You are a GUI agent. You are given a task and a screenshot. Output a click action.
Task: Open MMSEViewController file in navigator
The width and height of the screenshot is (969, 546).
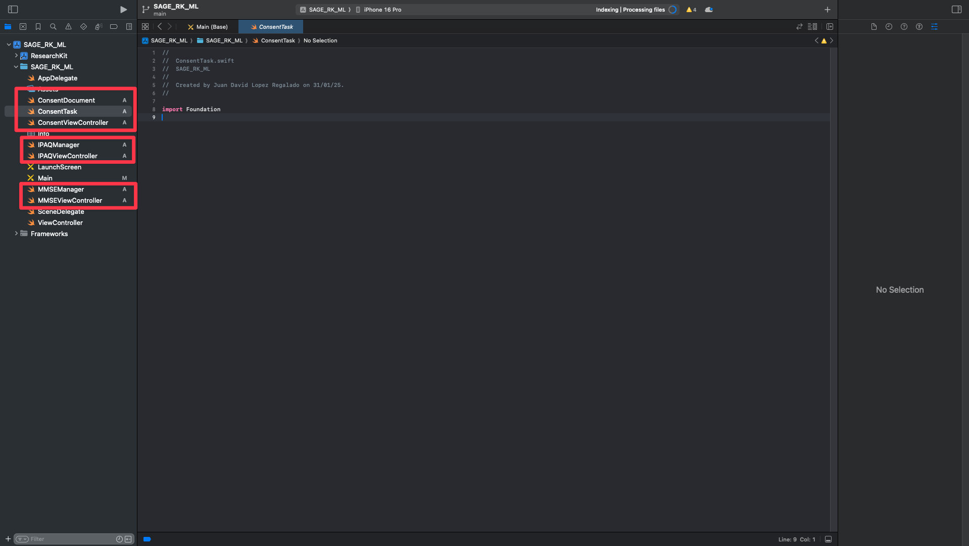[70, 201]
